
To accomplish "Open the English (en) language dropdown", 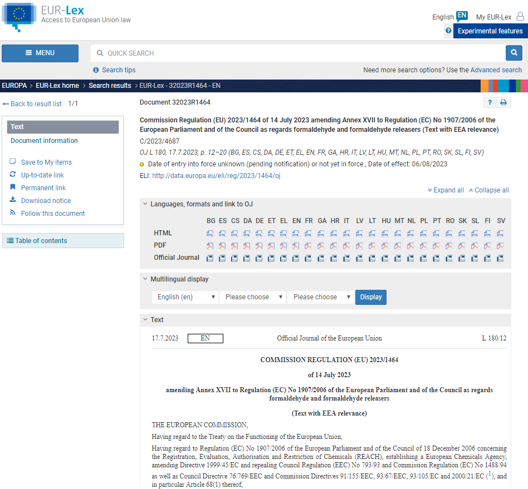I will [x=185, y=297].
